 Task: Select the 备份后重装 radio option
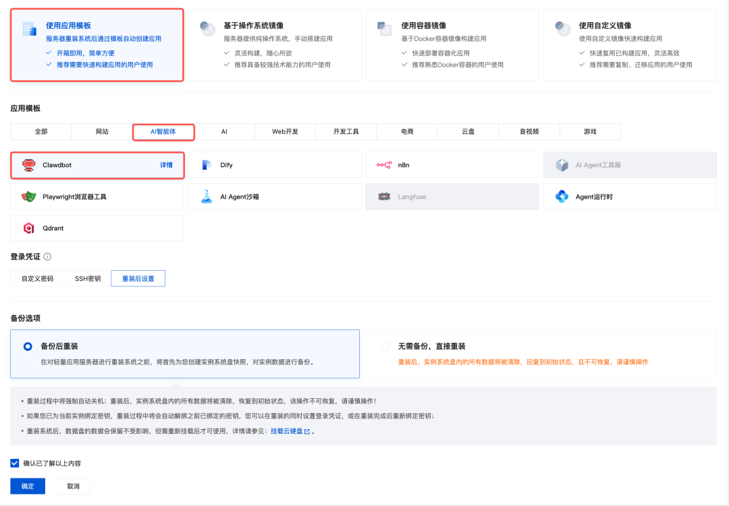pyautogui.click(x=27, y=346)
